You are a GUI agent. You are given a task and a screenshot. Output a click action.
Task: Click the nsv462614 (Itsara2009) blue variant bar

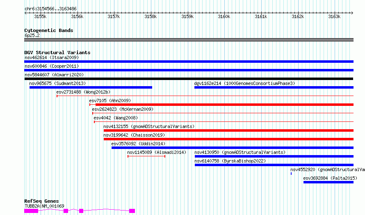(x=189, y=62)
